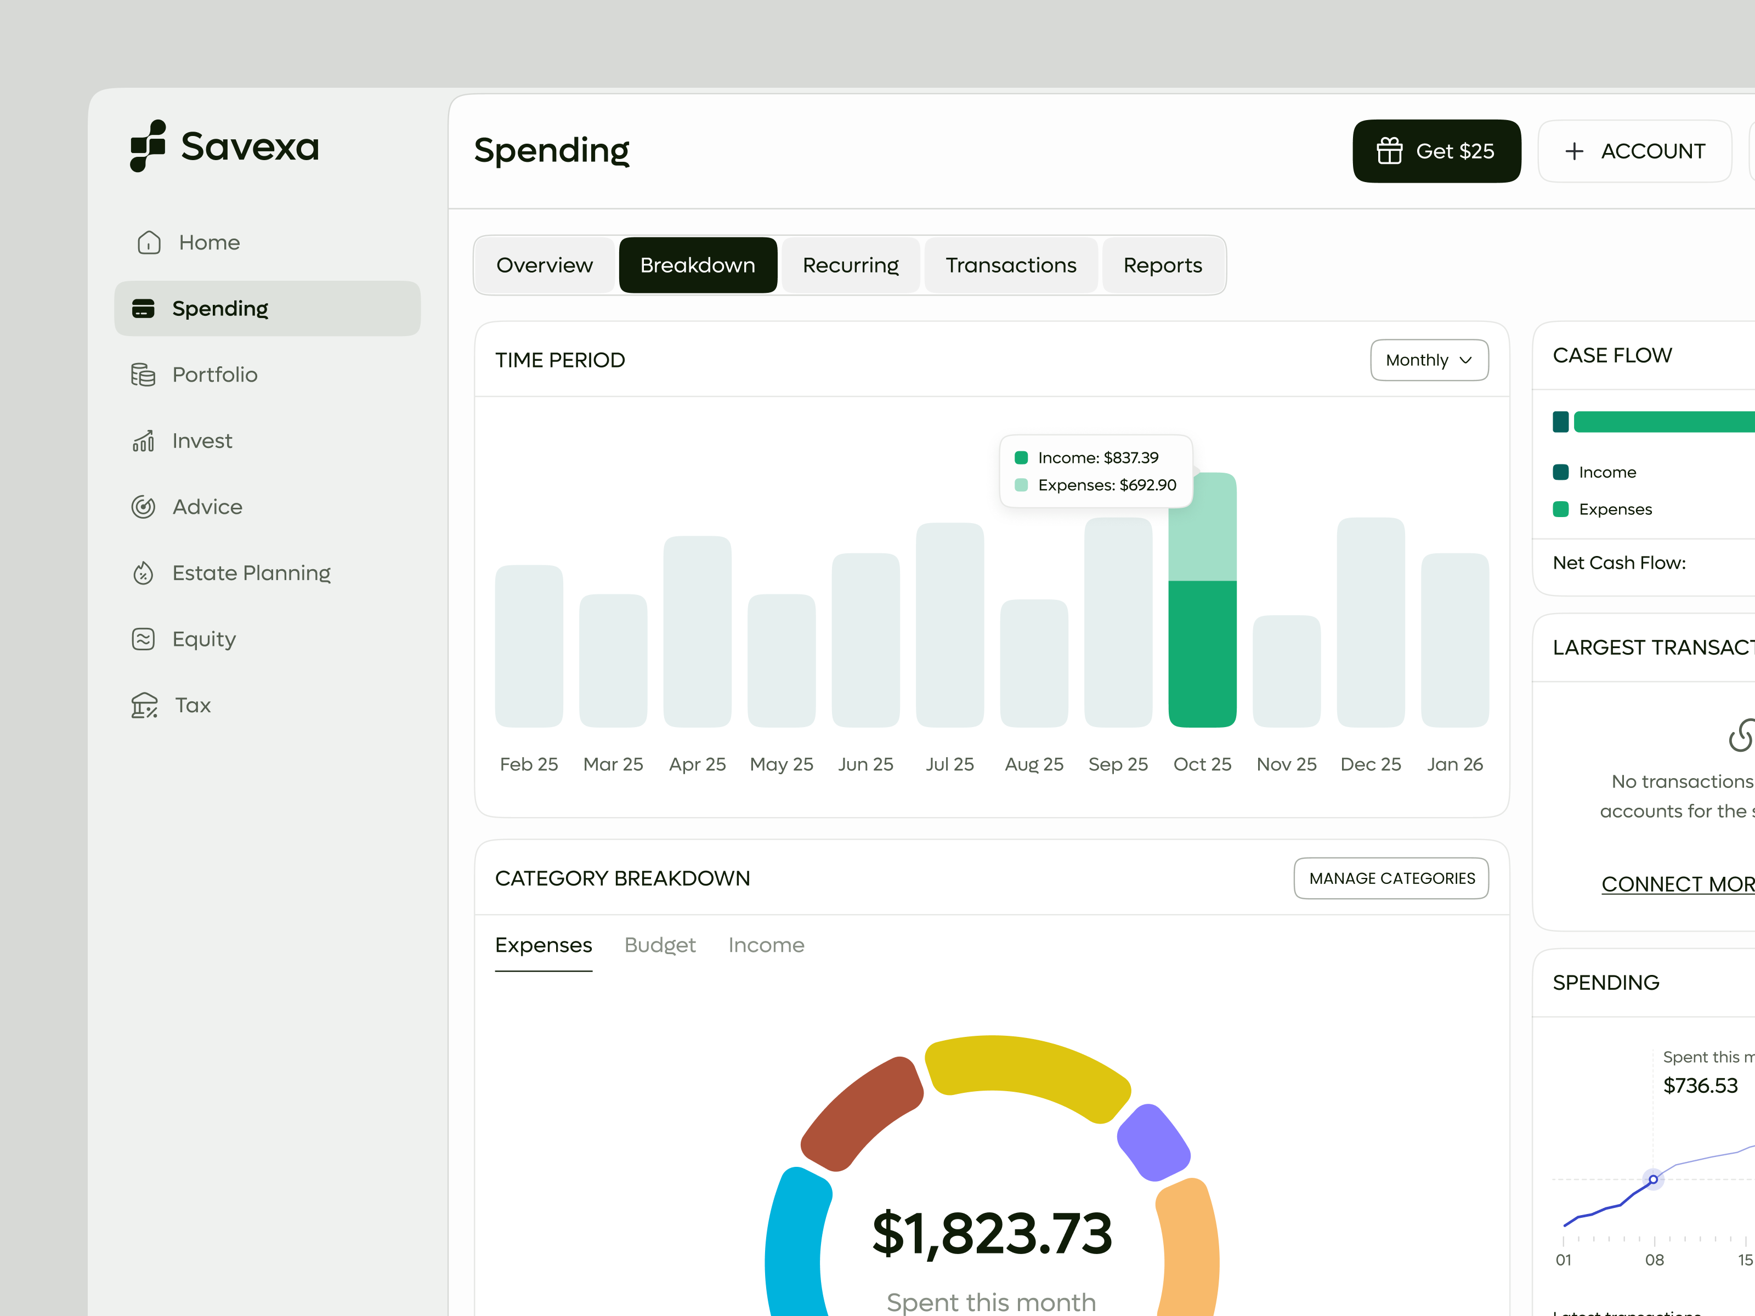The height and width of the screenshot is (1316, 1755).
Task: Select the Equity wave icon
Action: (x=144, y=639)
